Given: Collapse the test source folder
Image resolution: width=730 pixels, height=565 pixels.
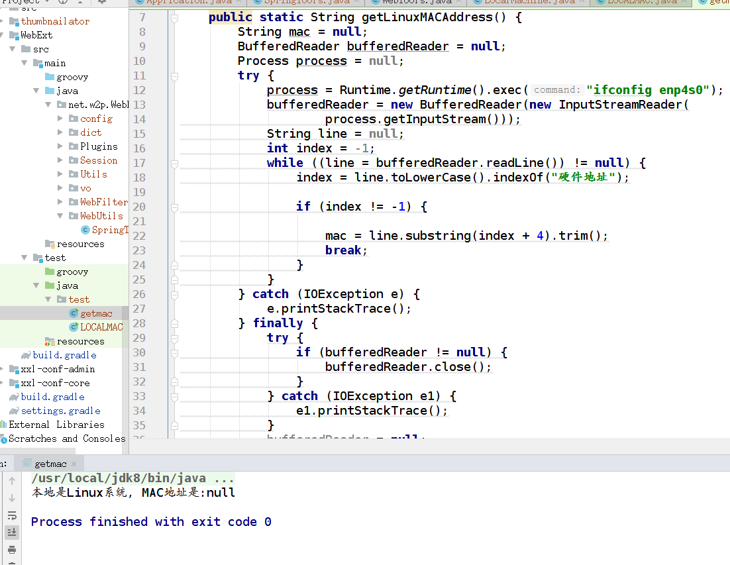Looking at the screenshot, I should tap(25, 258).
